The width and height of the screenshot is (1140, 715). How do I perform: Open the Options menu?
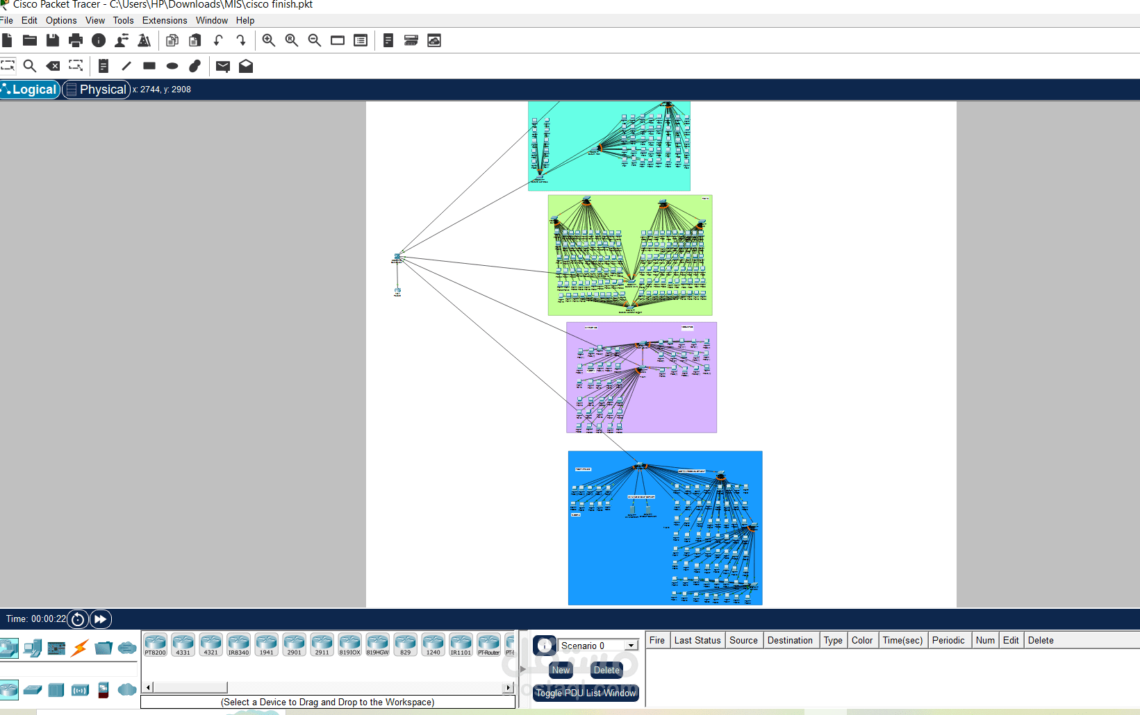[61, 21]
